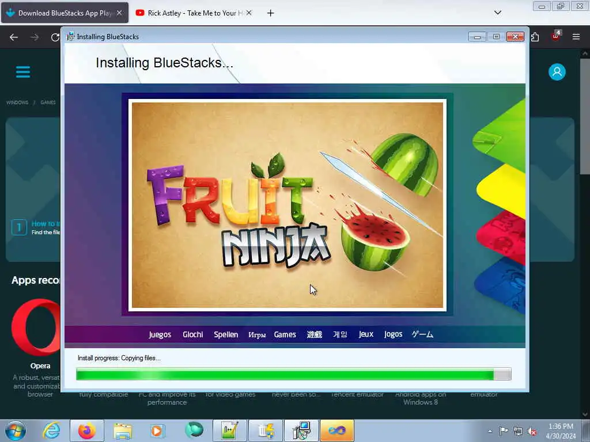Click 'Install progress: Copying files...' status text

pos(119,358)
